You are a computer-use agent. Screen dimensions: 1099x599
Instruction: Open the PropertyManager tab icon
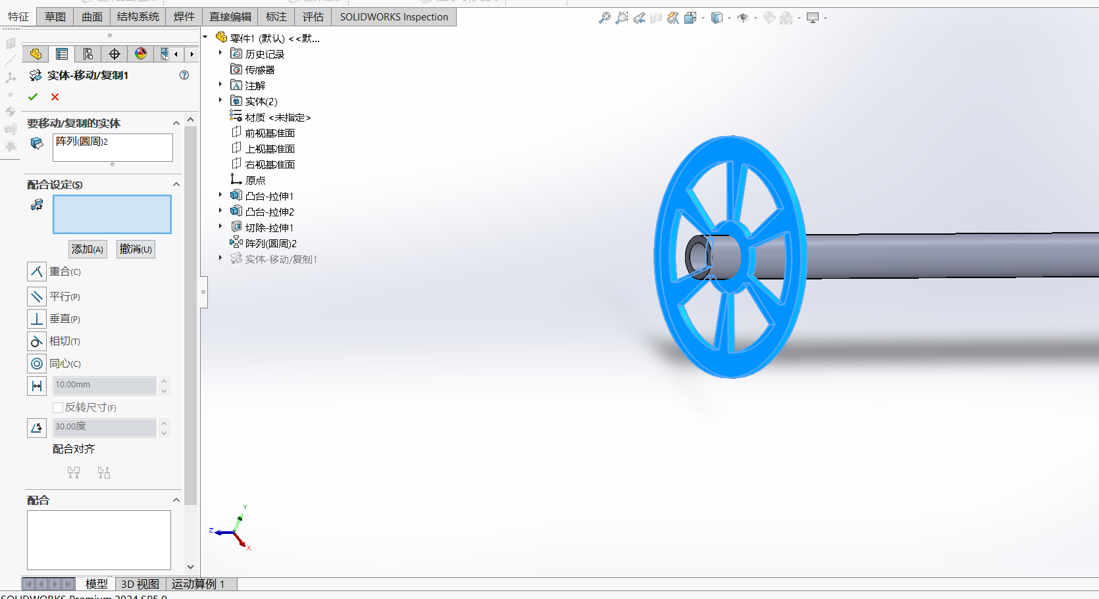(x=62, y=54)
